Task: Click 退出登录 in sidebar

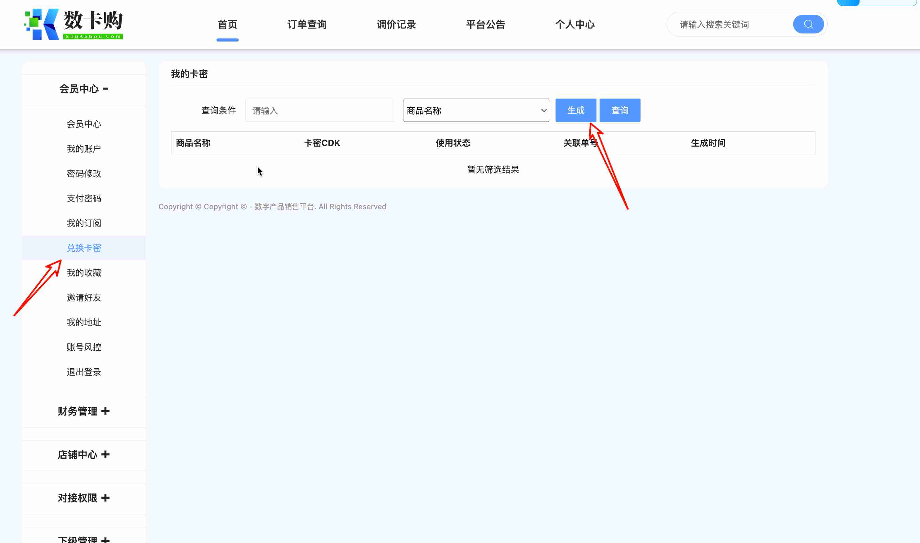Action: [84, 372]
